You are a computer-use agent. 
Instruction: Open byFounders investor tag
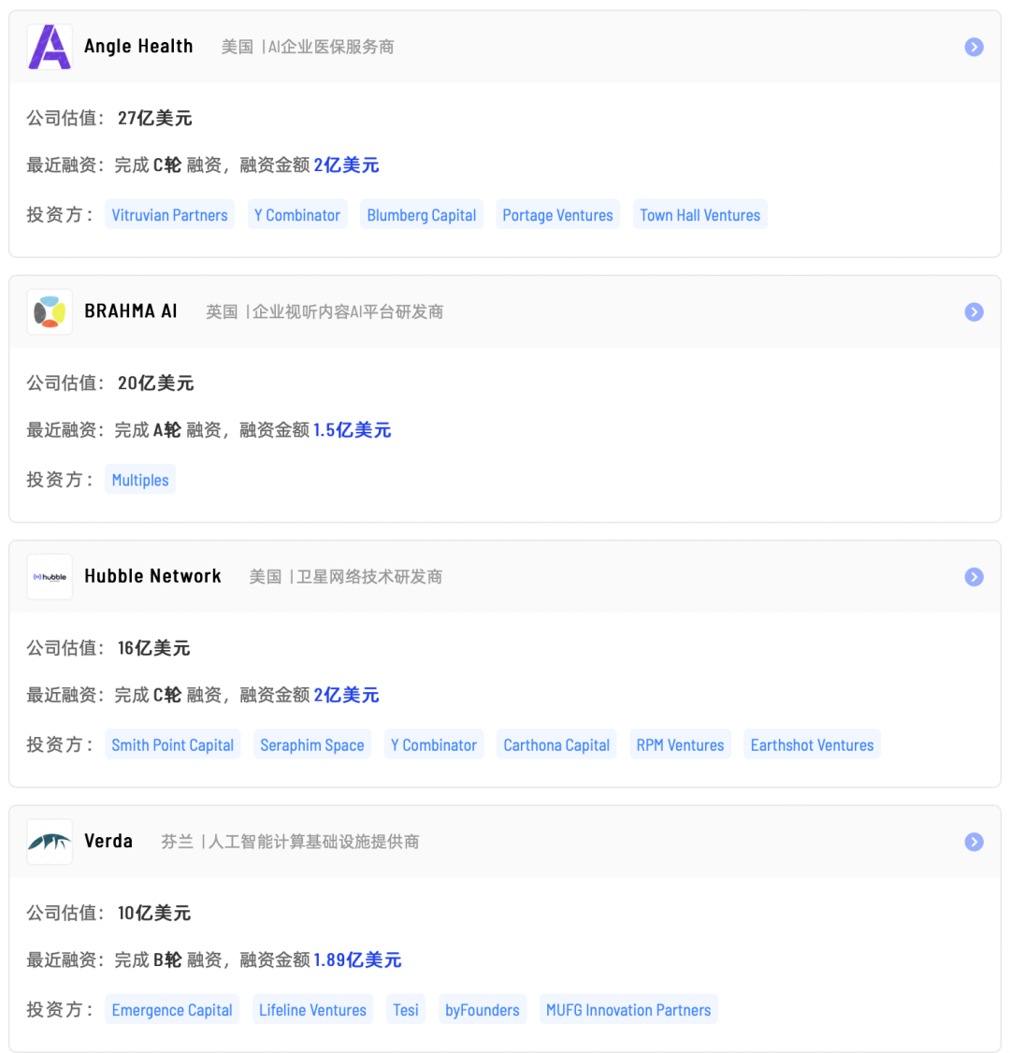(483, 1009)
